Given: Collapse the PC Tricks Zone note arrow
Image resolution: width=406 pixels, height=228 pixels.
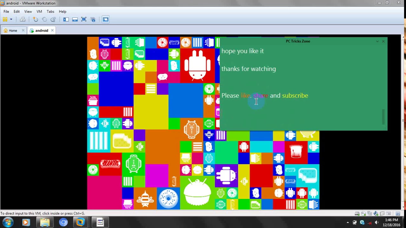Looking at the screenshot, I should [x=377, y=41].
